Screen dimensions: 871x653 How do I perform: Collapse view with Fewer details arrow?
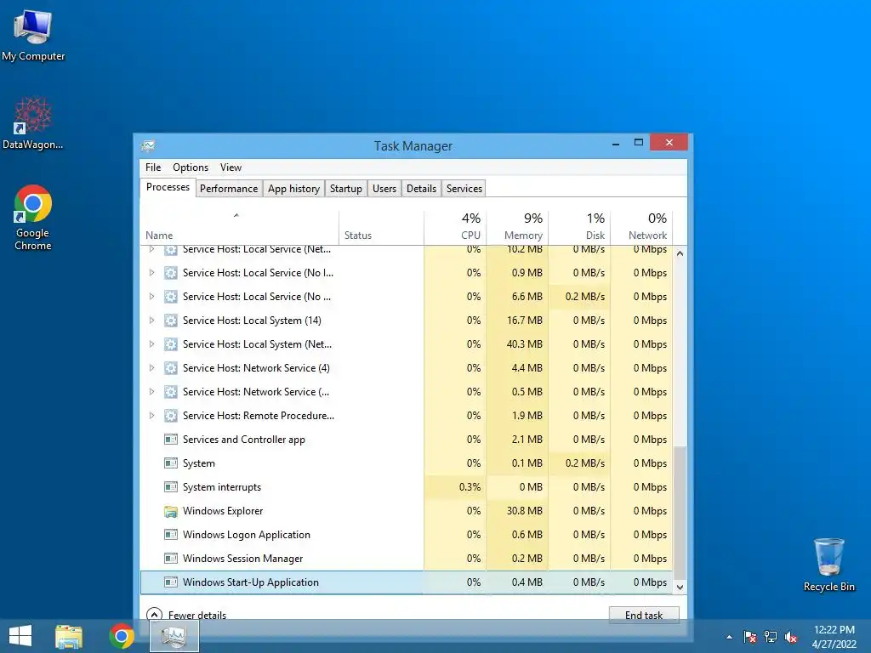click(x=154, y=614)
